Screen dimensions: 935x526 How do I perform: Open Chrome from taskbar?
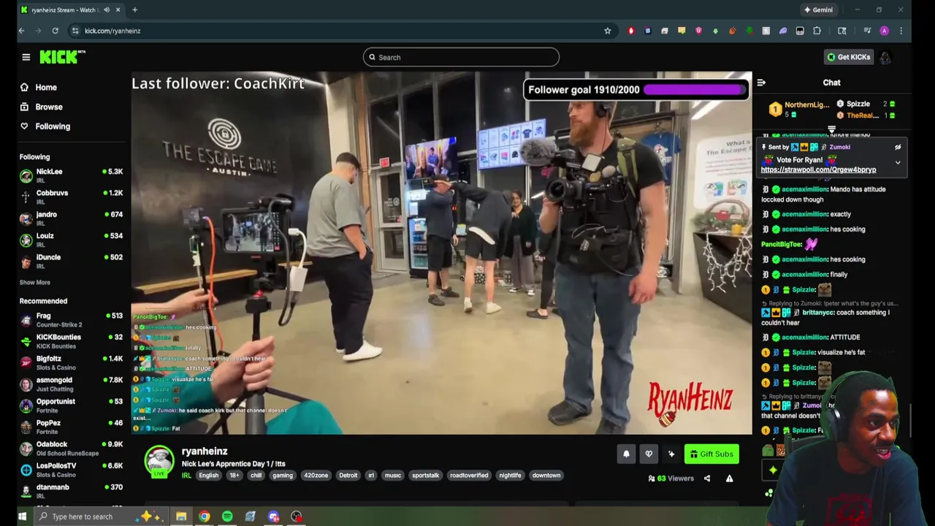click(205, 517)
